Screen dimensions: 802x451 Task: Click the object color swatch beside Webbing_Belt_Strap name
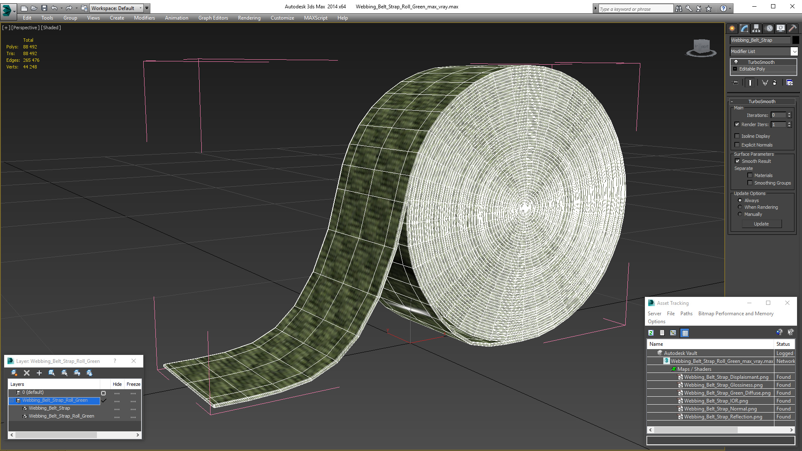point(796,40)
